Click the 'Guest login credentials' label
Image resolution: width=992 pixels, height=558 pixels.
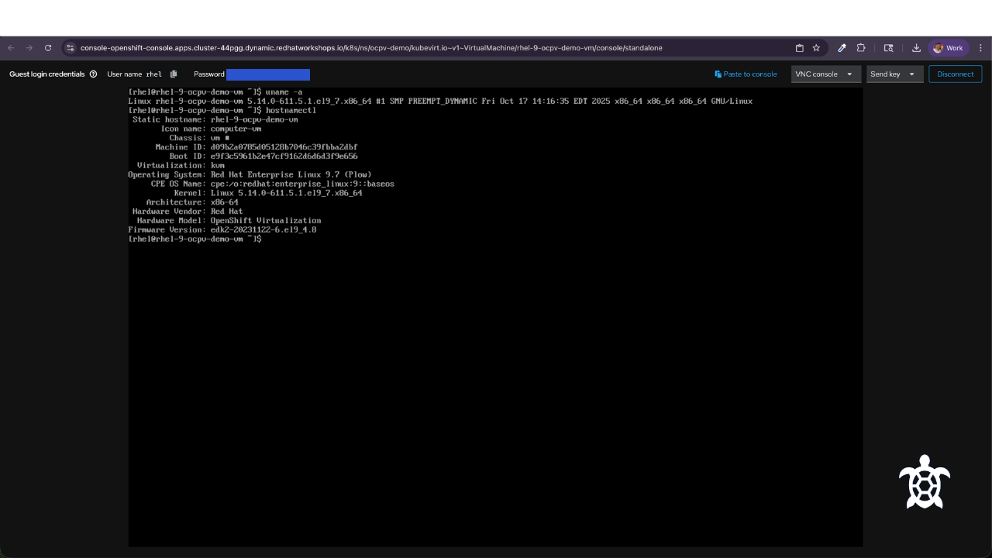(47, 74)
